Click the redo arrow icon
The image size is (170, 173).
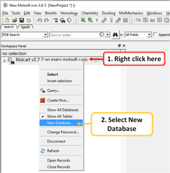46,20
